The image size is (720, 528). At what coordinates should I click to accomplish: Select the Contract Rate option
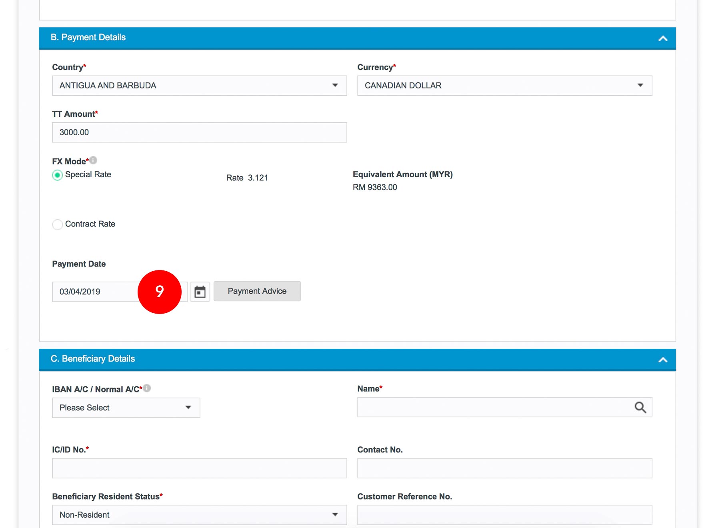click(x=58, y=224)
